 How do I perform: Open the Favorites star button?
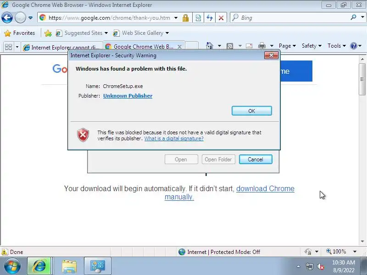[20, 33]
